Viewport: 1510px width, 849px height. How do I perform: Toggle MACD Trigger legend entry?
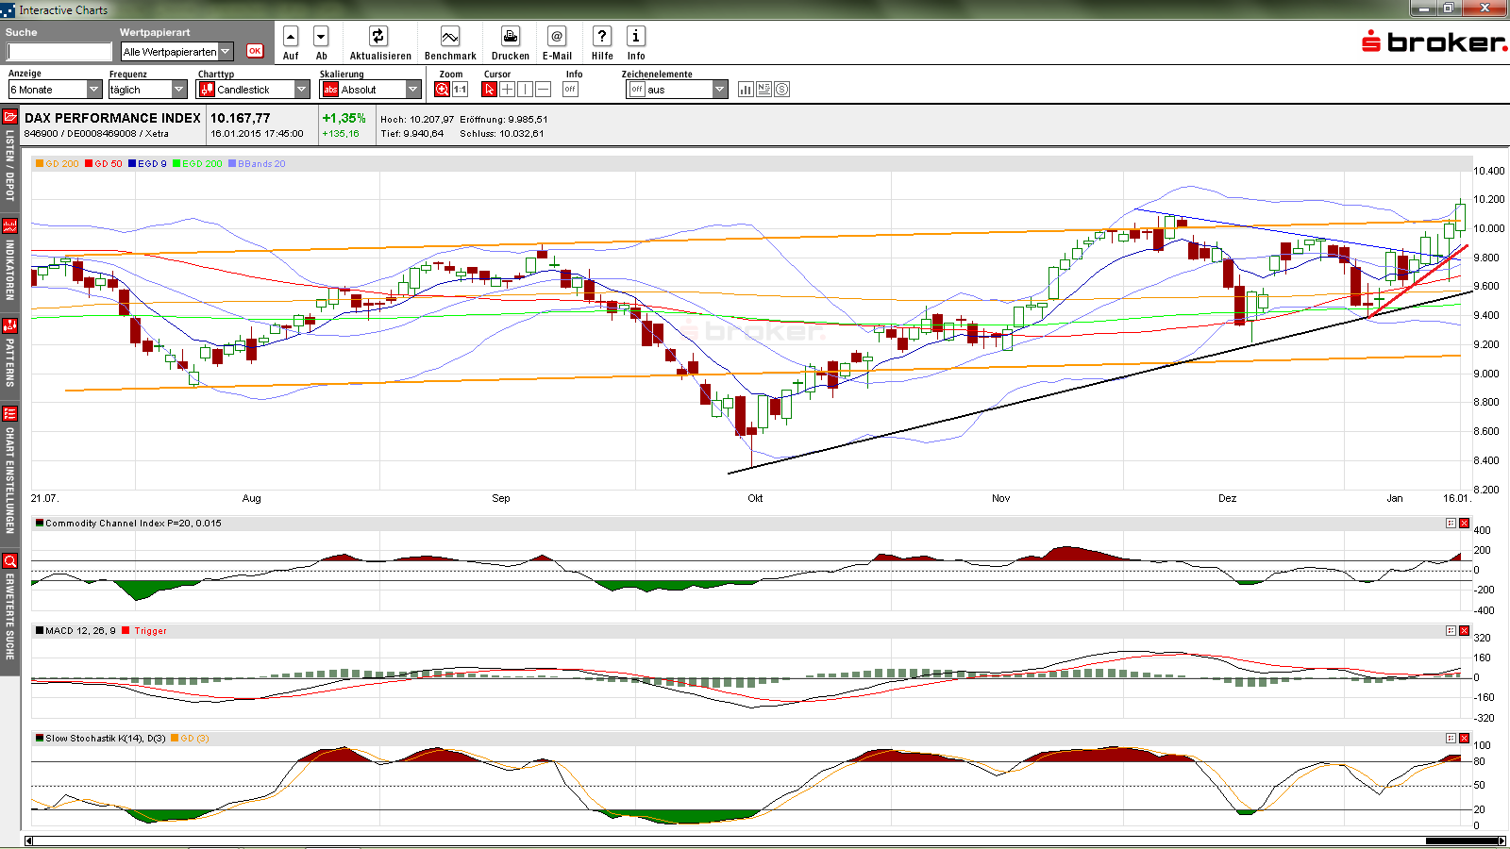(x=144, y=631)
